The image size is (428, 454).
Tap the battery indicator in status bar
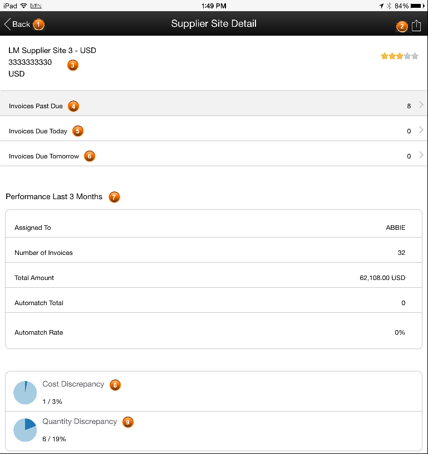click(x=417, y=6)
